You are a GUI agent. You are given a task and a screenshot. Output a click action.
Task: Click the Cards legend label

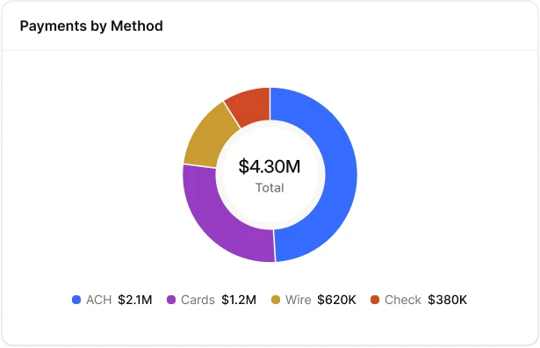[198, 300]
